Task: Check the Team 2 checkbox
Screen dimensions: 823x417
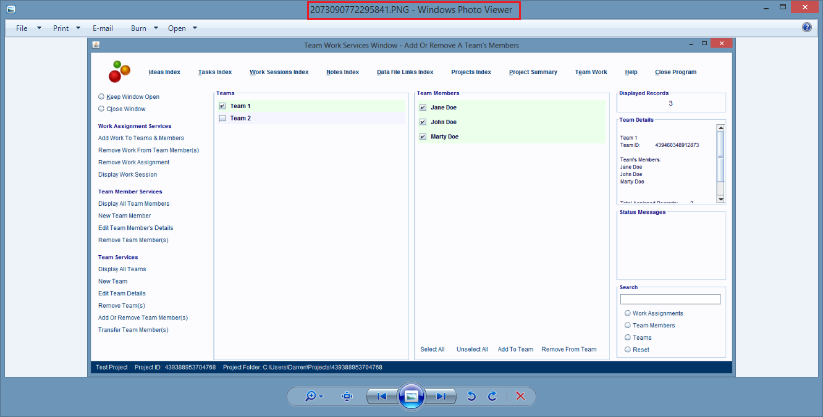Action: (x=222, y=118)
